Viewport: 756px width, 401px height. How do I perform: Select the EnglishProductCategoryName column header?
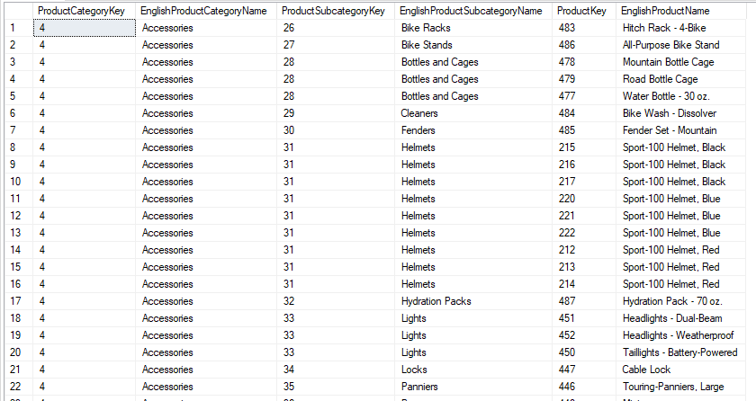tap(206, 11)
